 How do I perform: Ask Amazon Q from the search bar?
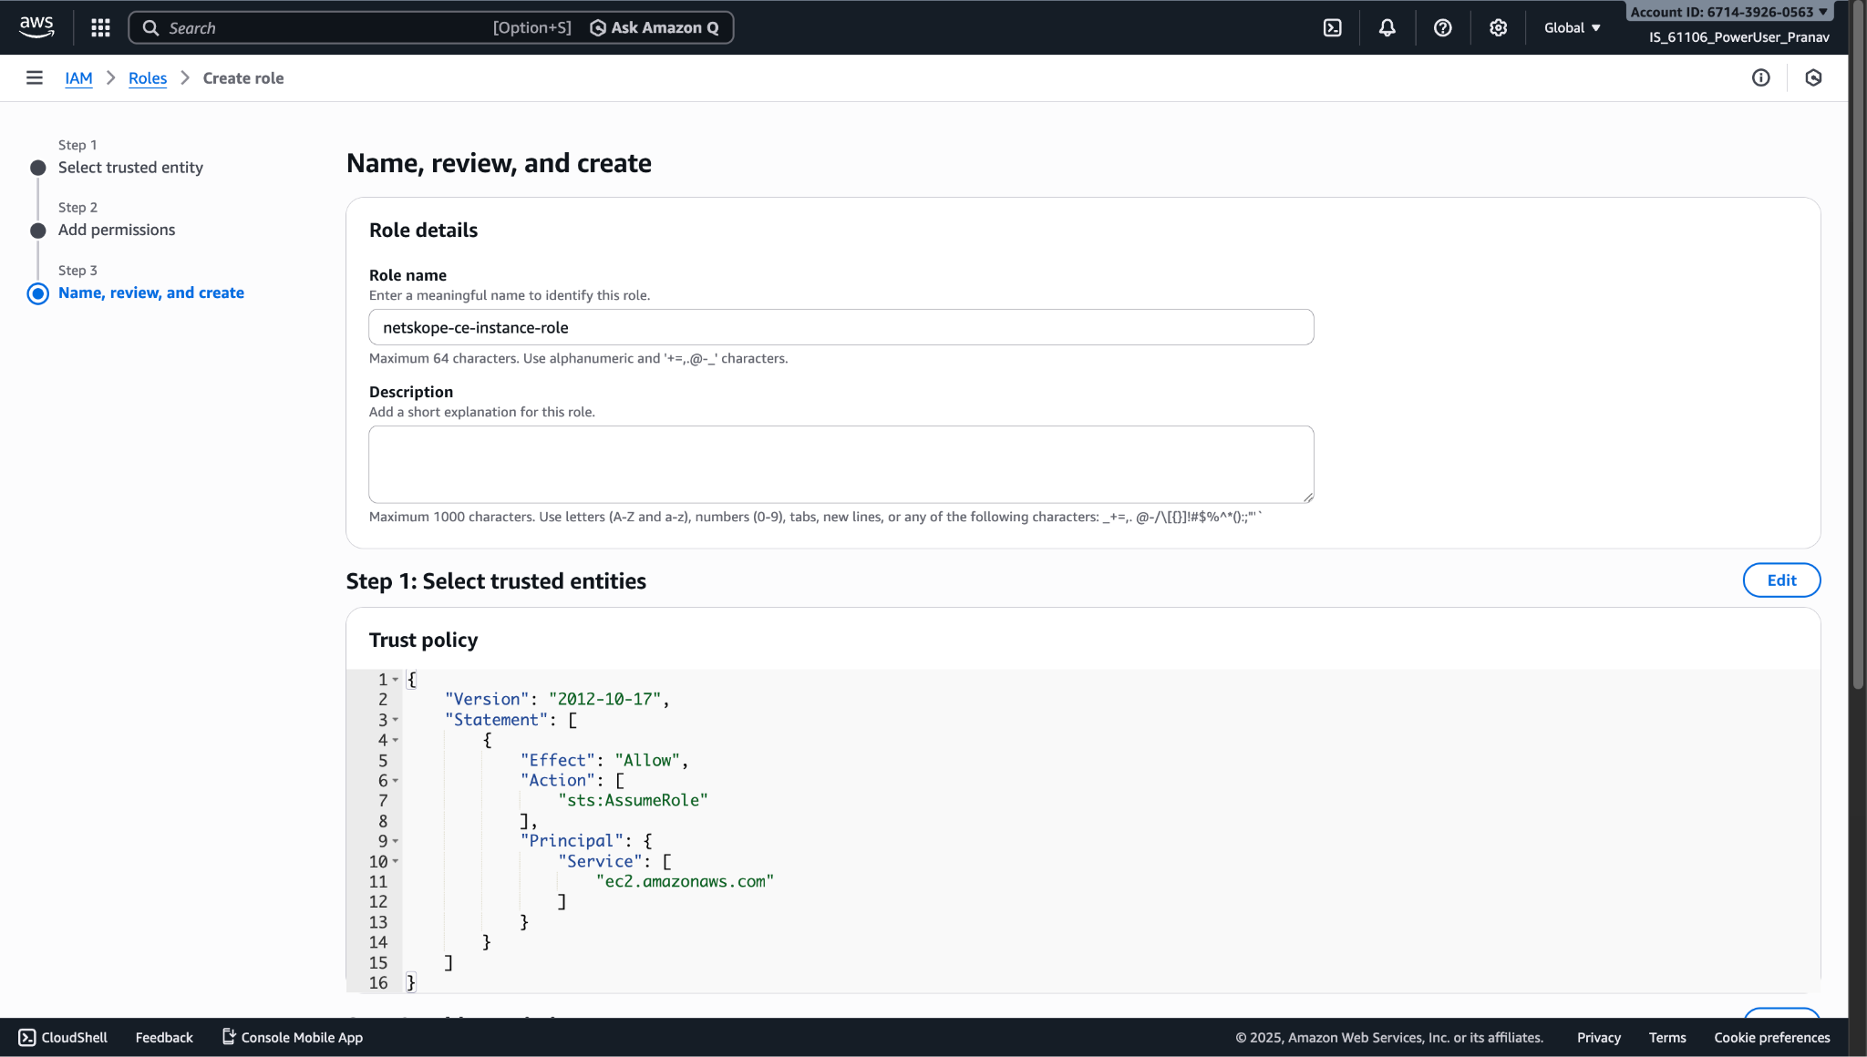[655, 28]
